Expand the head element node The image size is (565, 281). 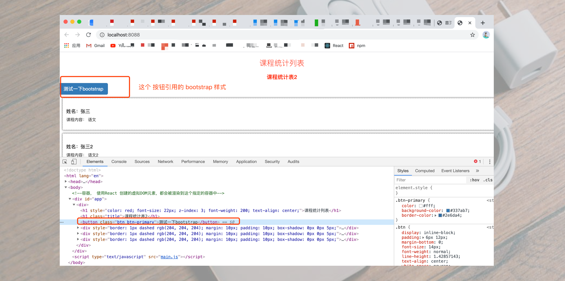pyautogui.click(x=66, y=181)
